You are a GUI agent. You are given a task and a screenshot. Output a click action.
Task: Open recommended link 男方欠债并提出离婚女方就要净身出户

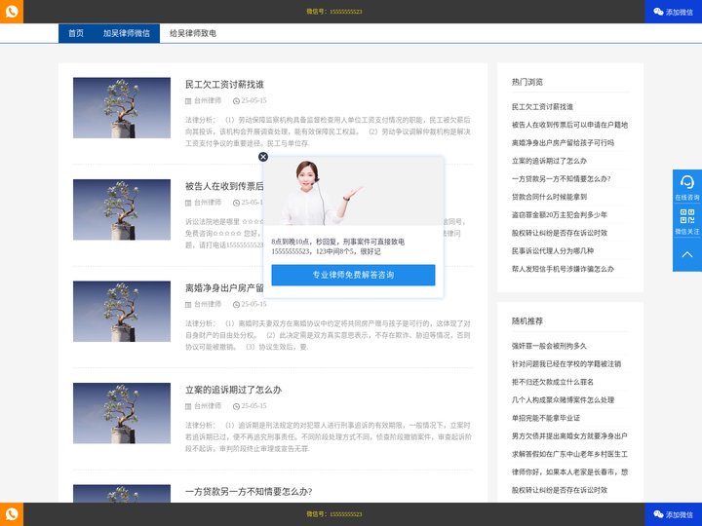pyautogui.click(x=569, y=436)
